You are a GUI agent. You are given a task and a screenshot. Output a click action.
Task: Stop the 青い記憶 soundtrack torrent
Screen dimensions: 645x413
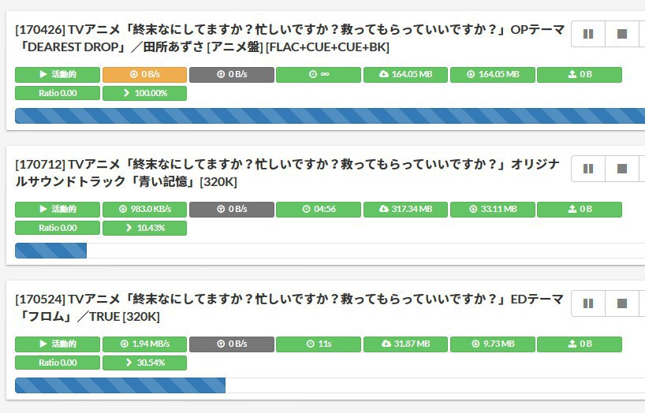point(622,169)
